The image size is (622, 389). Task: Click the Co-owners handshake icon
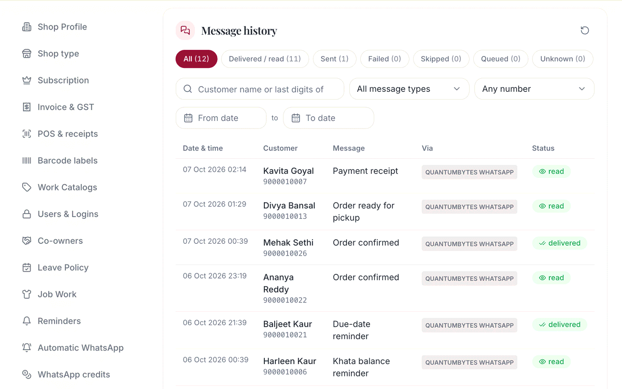pyautogui.click(x=26, y=241)
